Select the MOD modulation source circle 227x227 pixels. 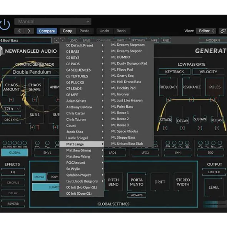click(10, 143)
